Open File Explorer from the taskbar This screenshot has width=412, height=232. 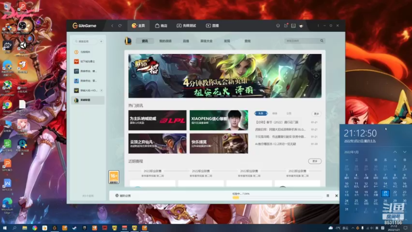[24, 228]
